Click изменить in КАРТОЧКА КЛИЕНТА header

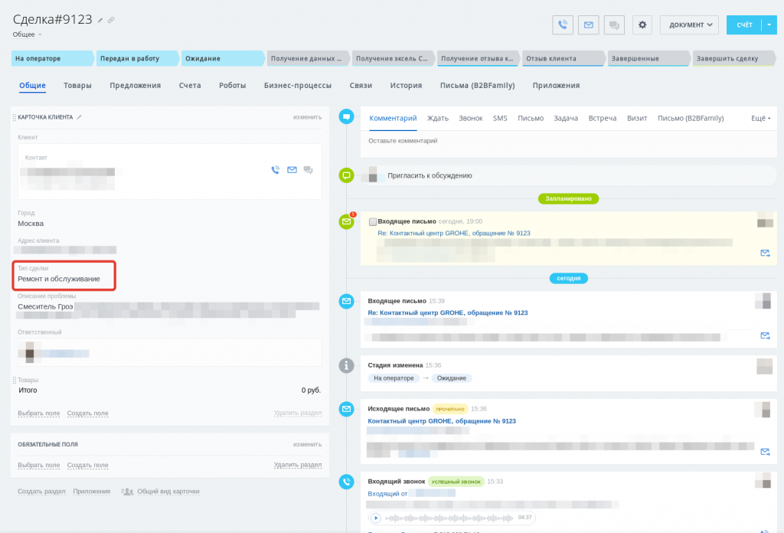click(307, 117)
